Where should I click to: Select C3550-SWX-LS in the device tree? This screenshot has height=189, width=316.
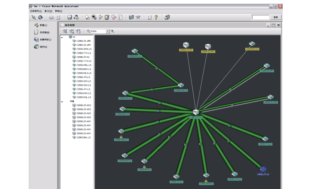(83, 49)
